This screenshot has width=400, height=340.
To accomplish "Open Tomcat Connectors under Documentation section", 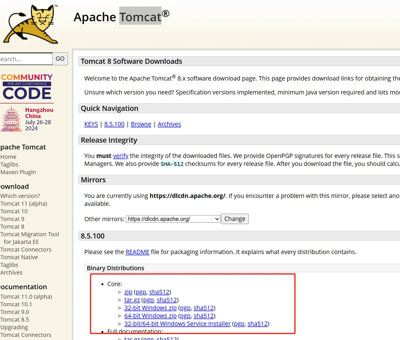I will [26, 335].
